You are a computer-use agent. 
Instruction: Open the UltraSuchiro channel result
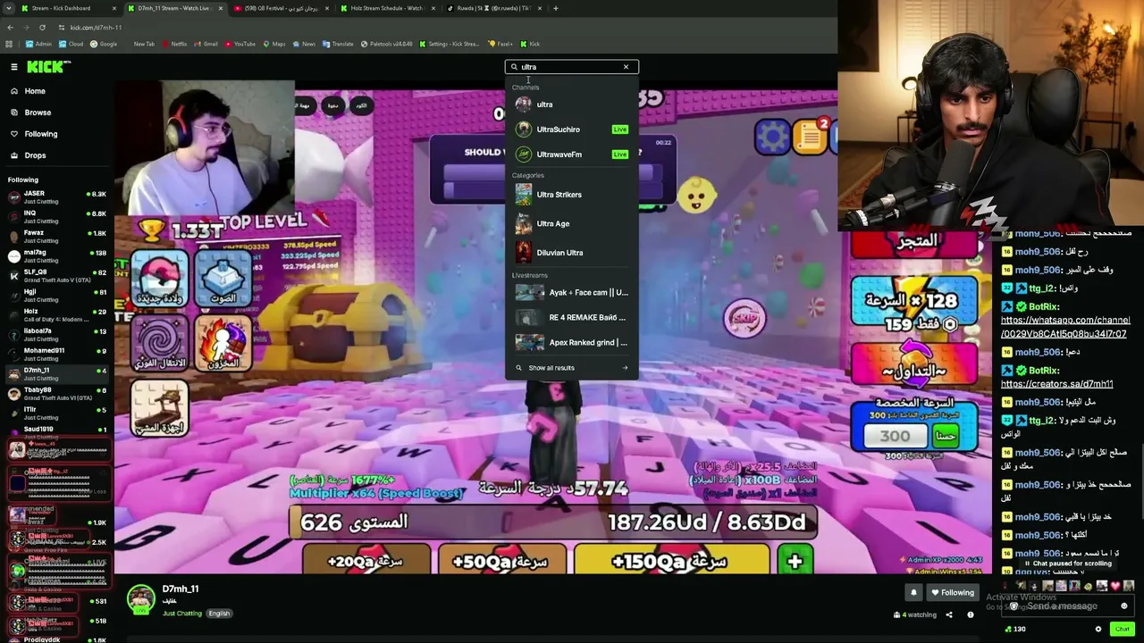click(572, 129)
